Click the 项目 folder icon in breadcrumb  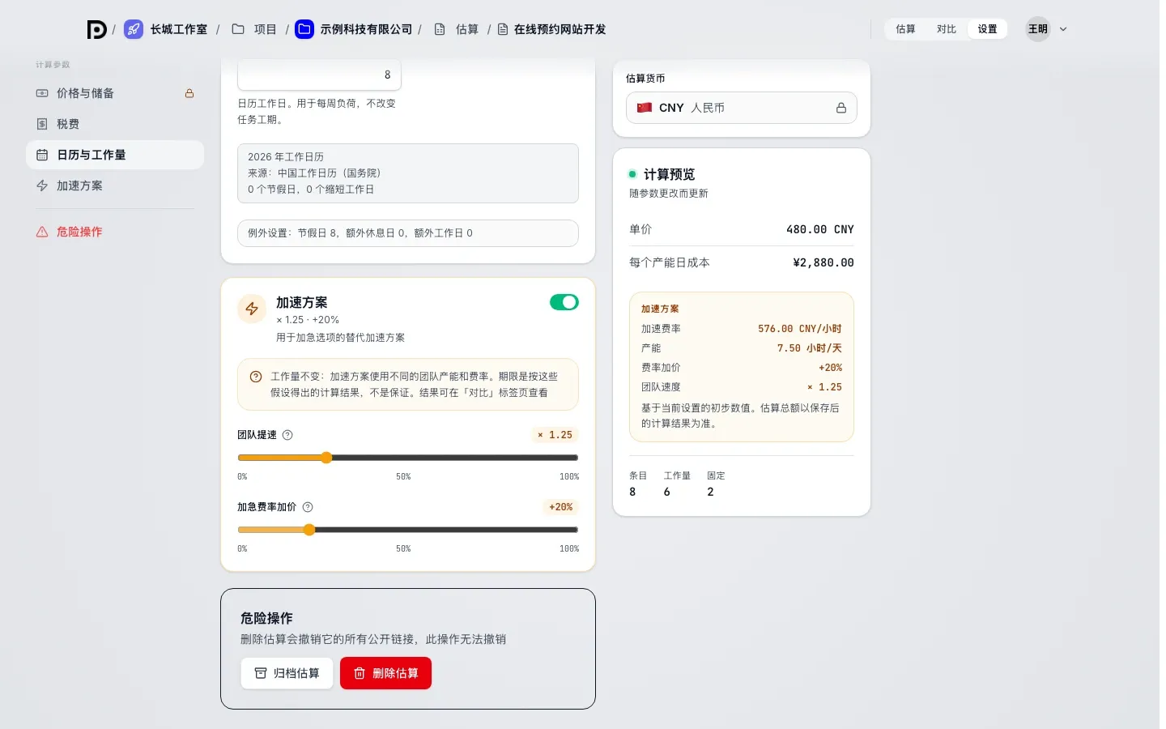point(238,29)
